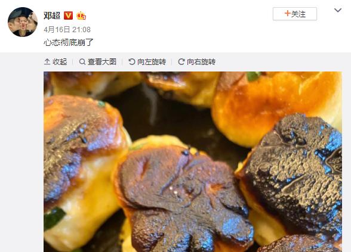This screenshot has height=252, width=351.
Task: Click the clockwise rotate-right icon
Action: point(181,62)
